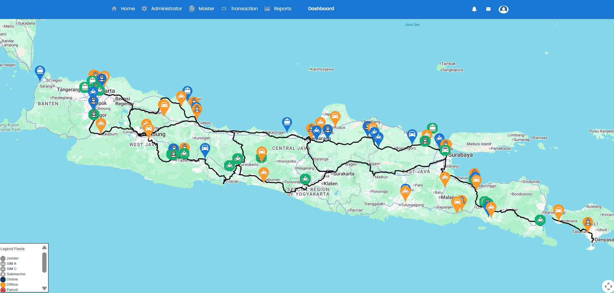The width and height of the screenshot is (614, 293).
Task: Open the notifications bell icon
Action: pyautogui.click(x=474, y=9)
